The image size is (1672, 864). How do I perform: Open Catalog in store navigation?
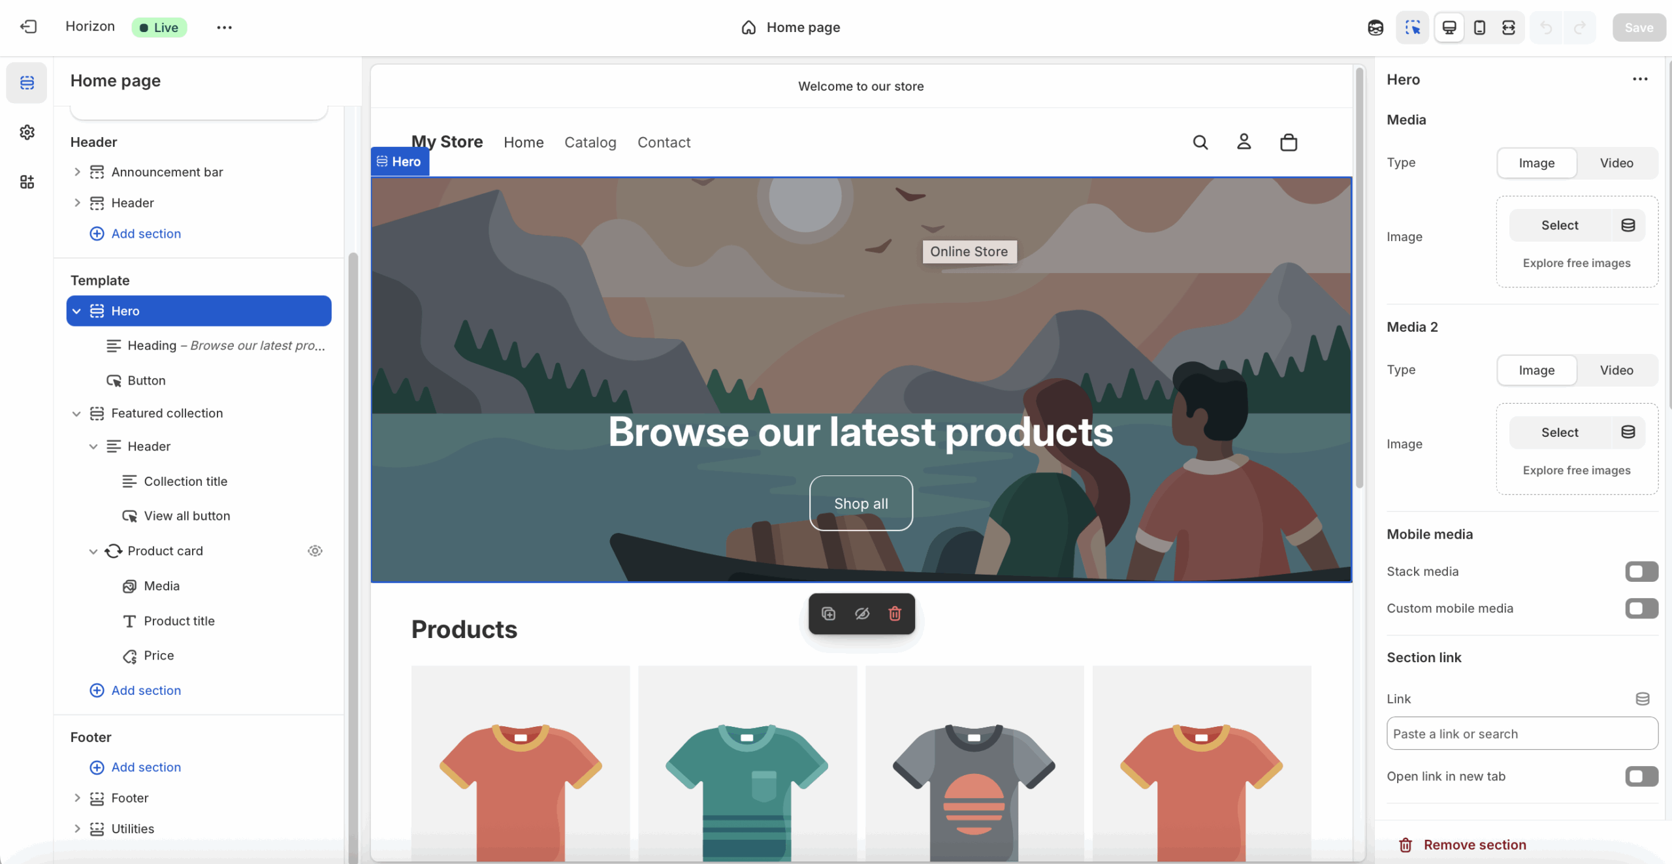point(590,142)
